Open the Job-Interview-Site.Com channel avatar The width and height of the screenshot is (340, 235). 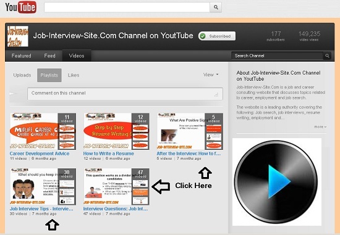[18, 36]
